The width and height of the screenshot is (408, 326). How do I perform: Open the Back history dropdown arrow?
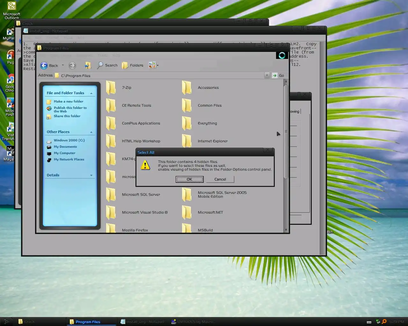pyautogui.click(x=63, y=65)
